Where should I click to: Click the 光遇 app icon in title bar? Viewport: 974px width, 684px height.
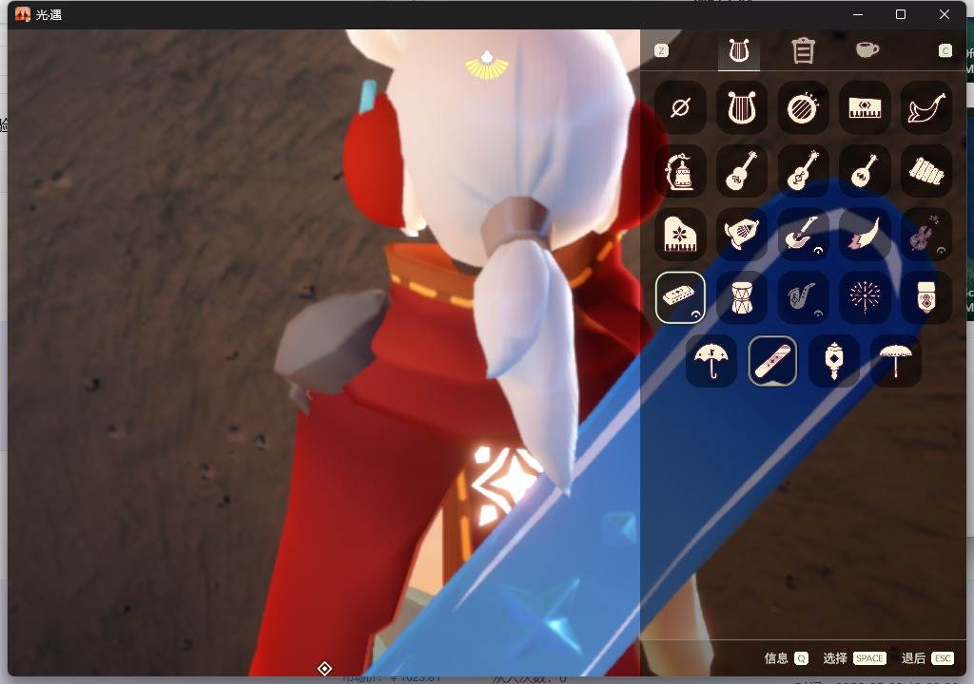pos(23,14)
